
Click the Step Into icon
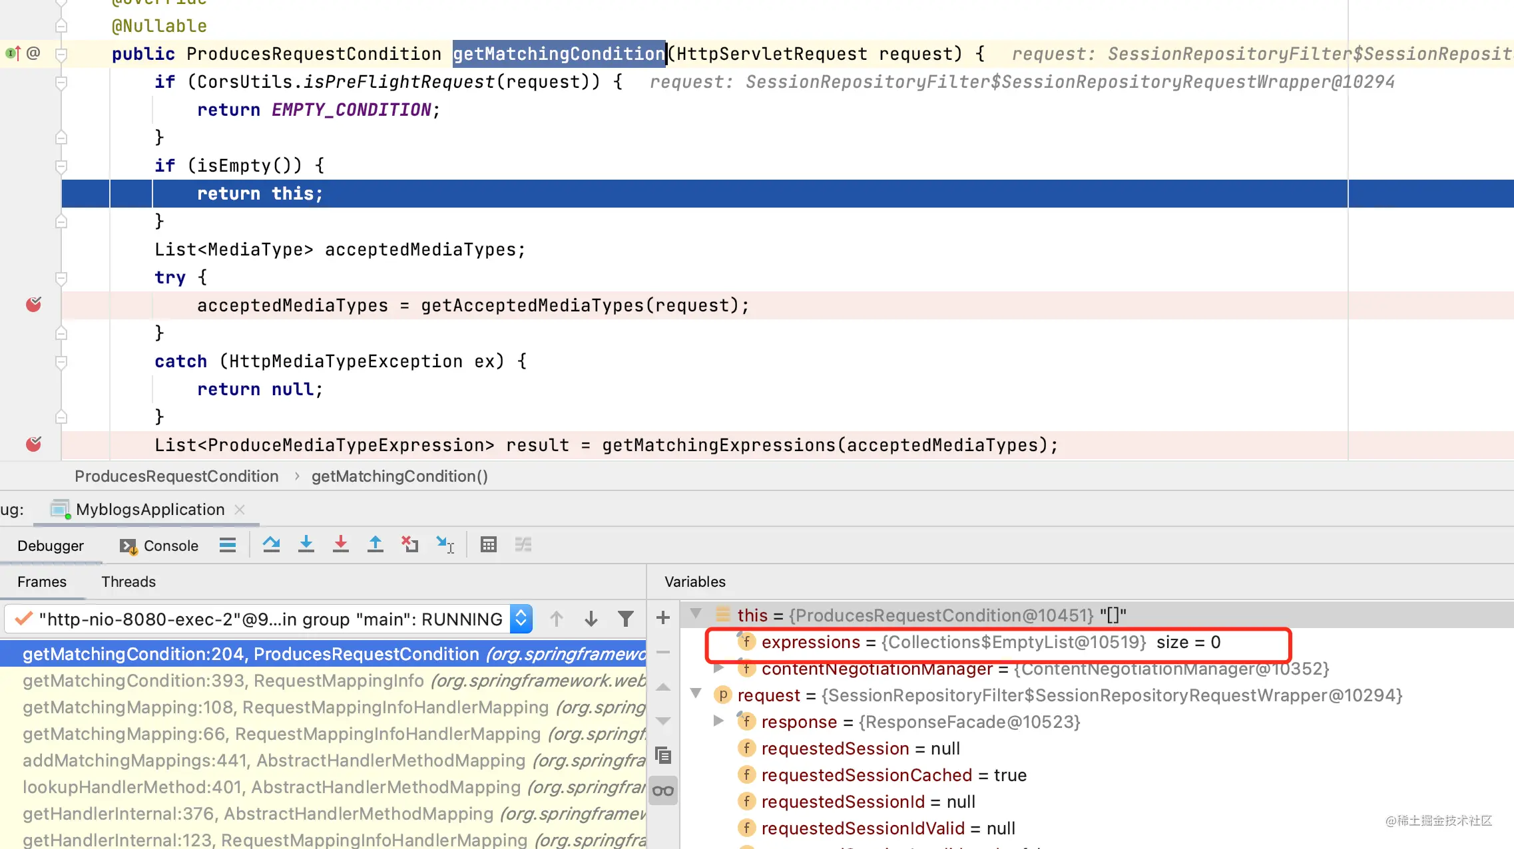click(x=306, y=545)
